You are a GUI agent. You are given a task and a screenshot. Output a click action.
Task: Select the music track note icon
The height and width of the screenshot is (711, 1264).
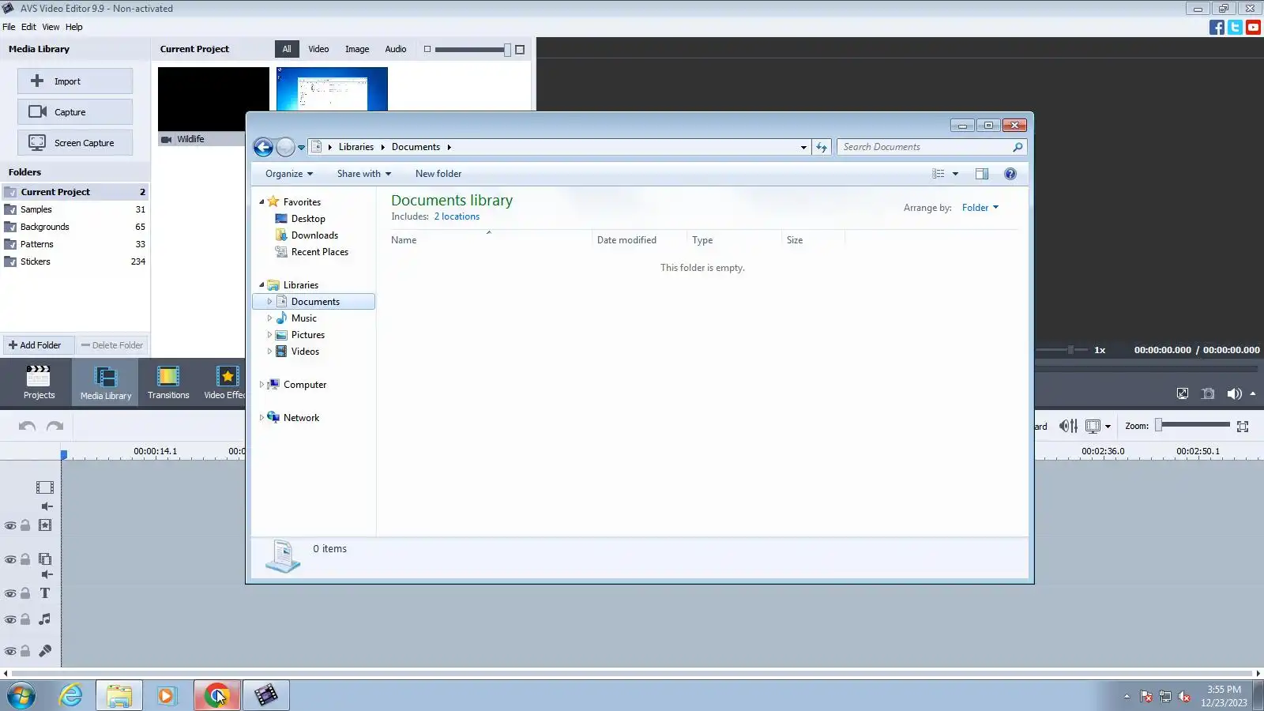[x=45, y=619]
